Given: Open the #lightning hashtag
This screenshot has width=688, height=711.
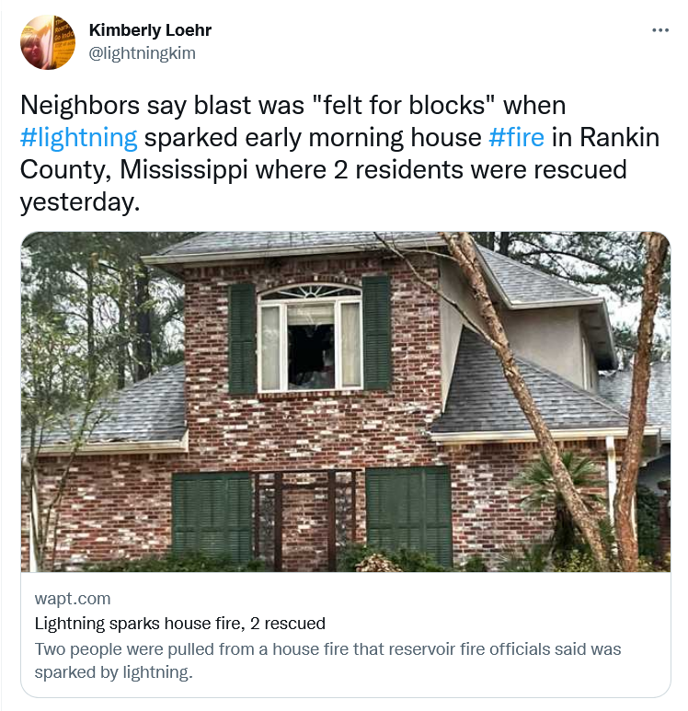Looking at the screenshot, I should tap(78, 138).
